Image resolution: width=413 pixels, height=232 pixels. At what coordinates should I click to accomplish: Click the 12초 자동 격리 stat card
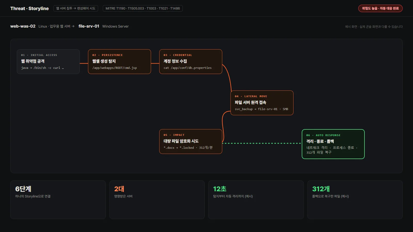[256, 200]
